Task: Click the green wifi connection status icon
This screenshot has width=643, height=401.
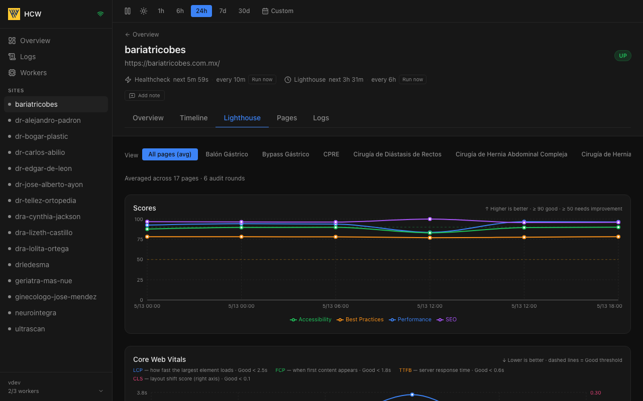Action: 100,14
